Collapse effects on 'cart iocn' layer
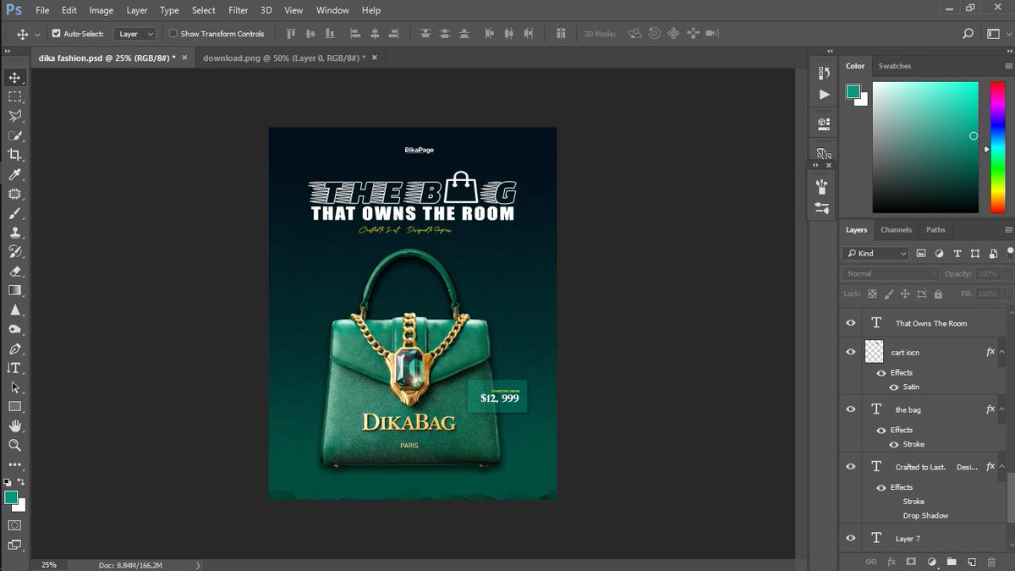The image size is (1015, 571). point(1002,352)
